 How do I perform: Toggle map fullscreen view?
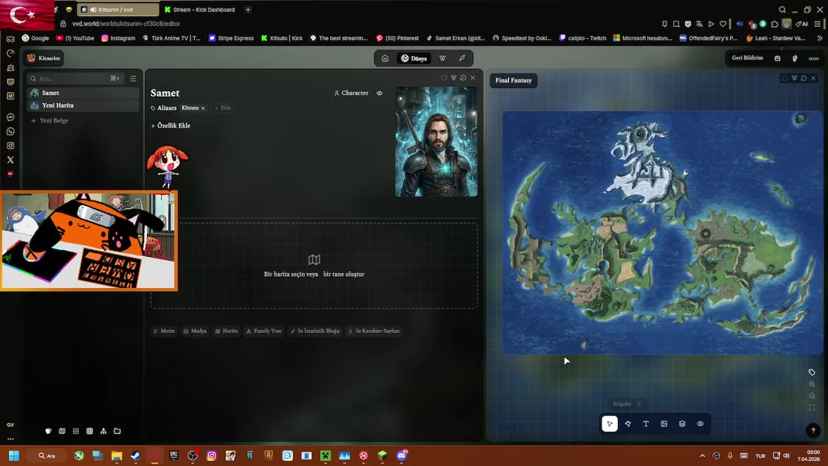coord(812,407)
